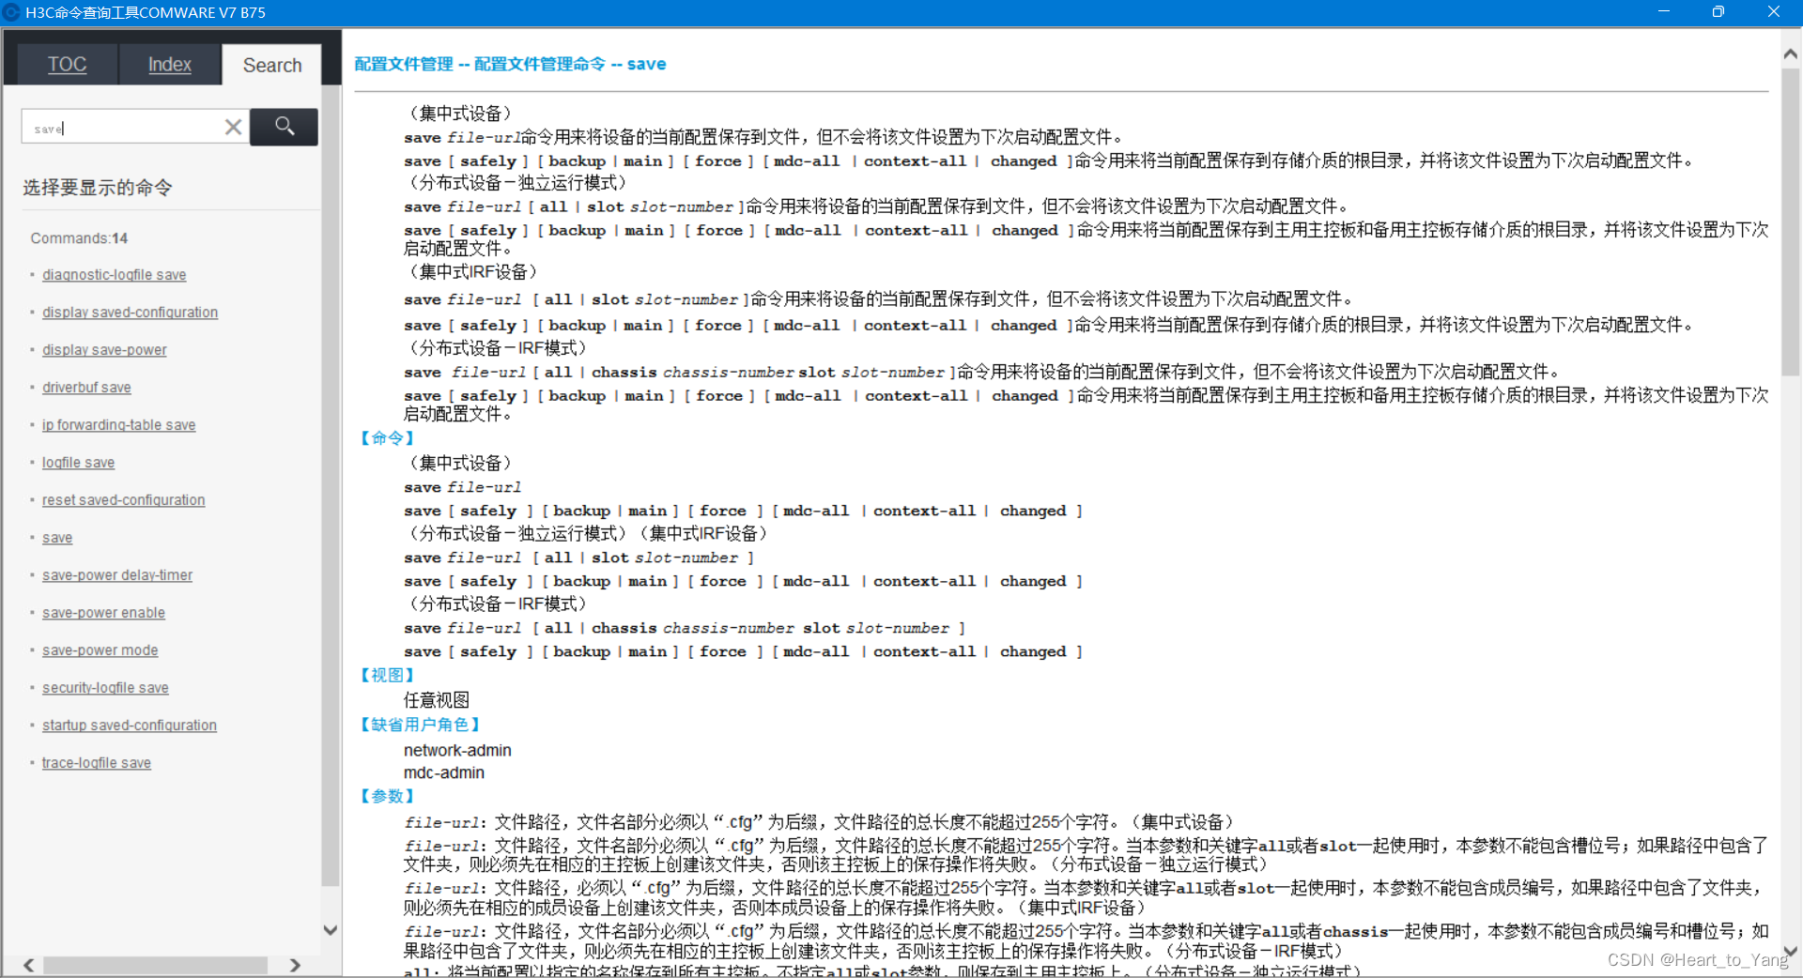Open the diagnostic-logfile save command

(114, 275)
